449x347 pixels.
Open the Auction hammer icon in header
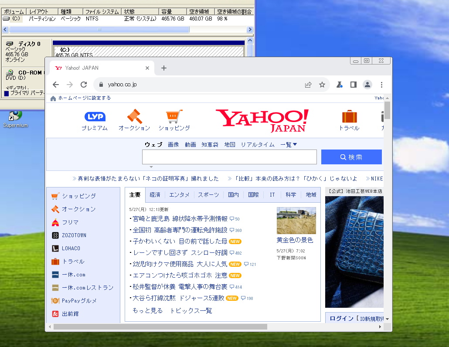135,116
